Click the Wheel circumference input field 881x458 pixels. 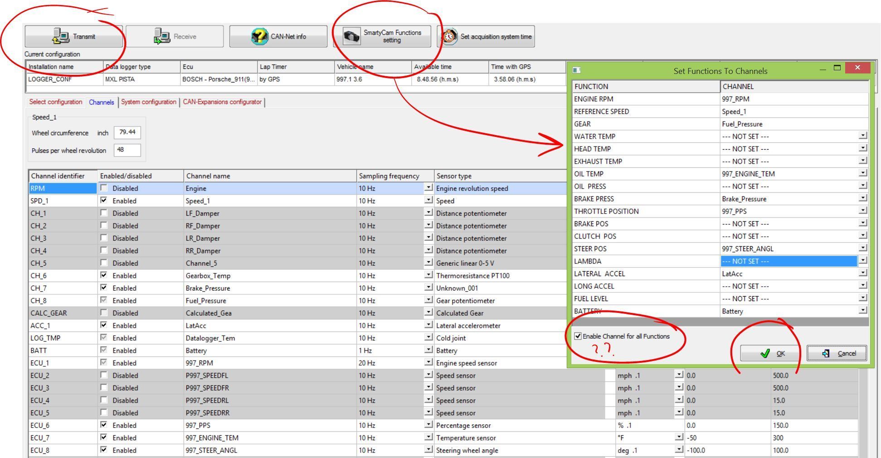pyautogui.click(x=127, y=132)
